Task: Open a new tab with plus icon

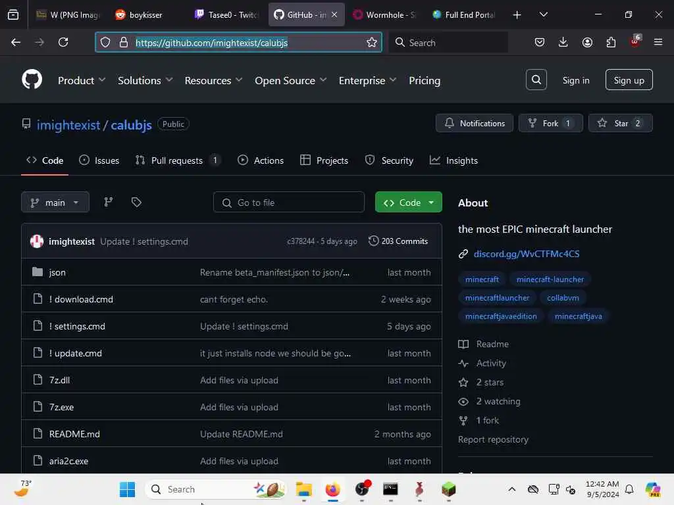Action: tap(517, 15)
